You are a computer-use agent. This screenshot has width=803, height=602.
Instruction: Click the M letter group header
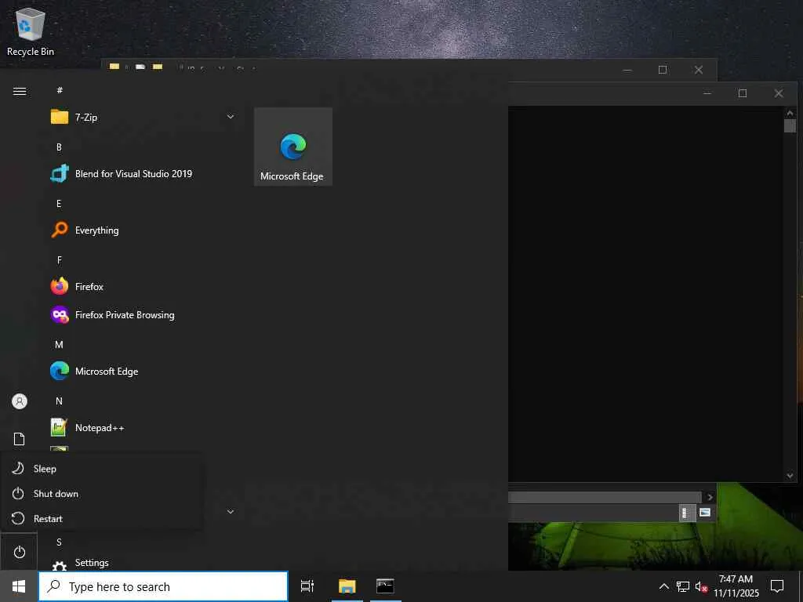[59, 345]
